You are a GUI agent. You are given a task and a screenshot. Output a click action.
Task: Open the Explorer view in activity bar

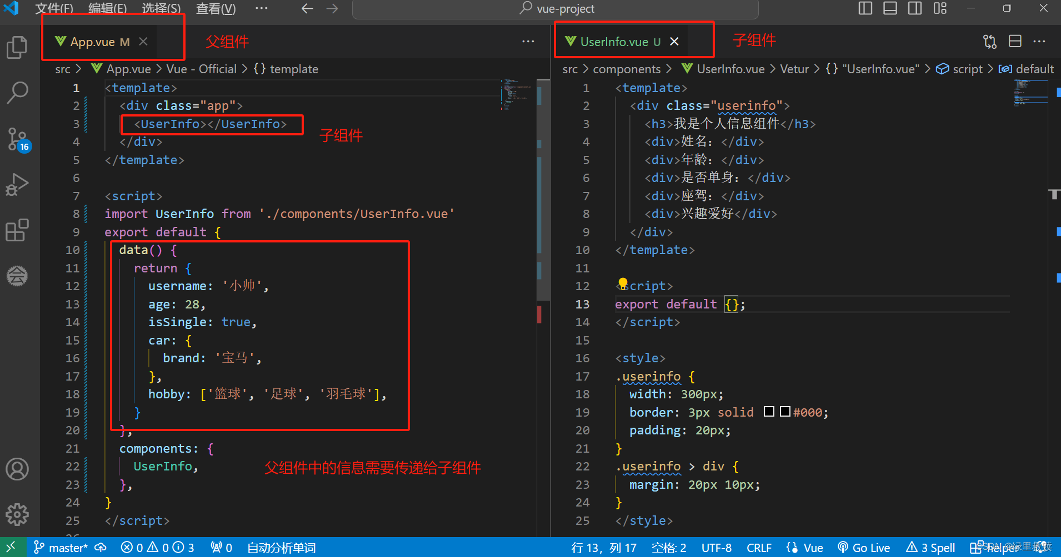coord(17,47)
